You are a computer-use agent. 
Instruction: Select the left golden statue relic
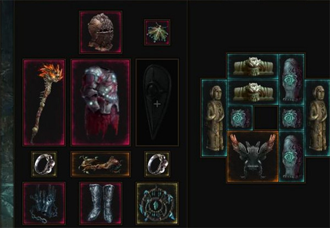[215, 118]
